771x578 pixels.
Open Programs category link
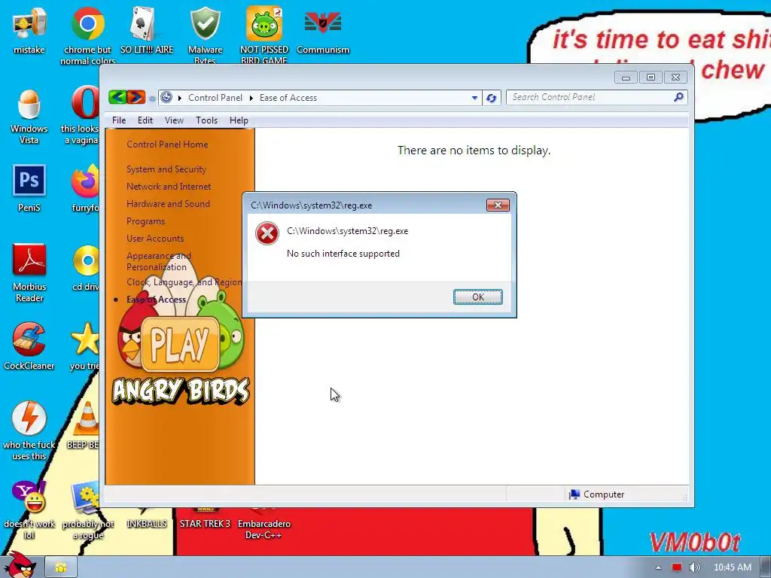pos(145,221)
